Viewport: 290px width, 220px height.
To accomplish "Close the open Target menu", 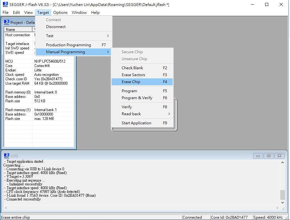I will [43, 12].
